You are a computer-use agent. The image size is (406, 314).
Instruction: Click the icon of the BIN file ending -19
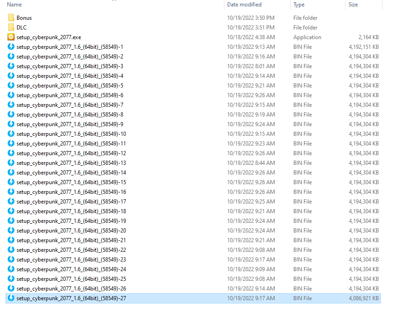click(11, 221)
